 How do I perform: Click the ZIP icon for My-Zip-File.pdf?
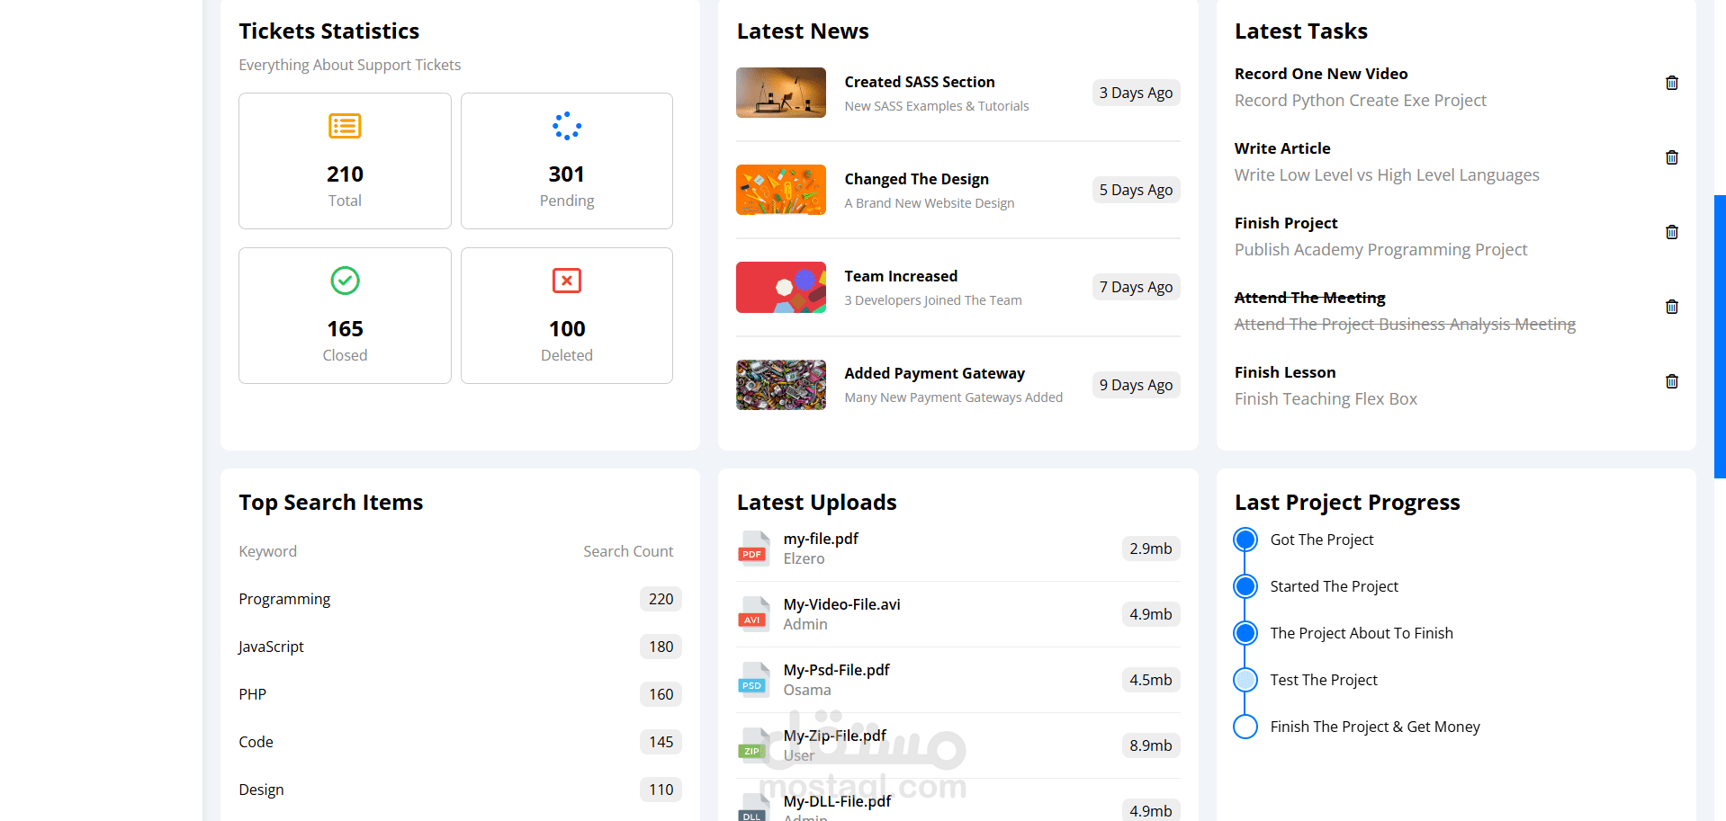tap(753, 745)
